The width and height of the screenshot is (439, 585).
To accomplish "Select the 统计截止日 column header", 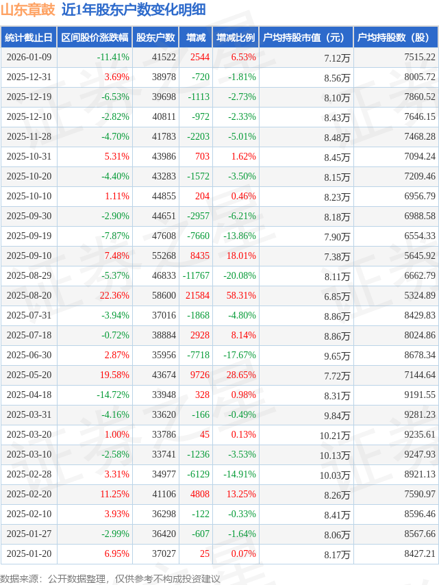I will [x=28, y=38].
